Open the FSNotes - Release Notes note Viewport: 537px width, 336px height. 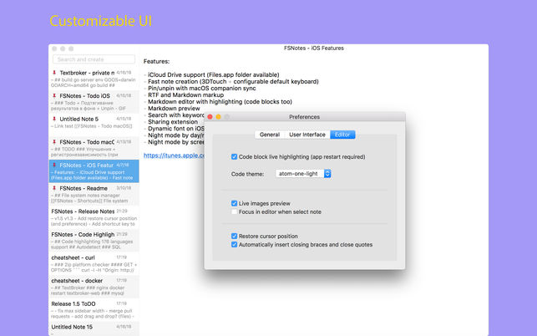point(94,217)
